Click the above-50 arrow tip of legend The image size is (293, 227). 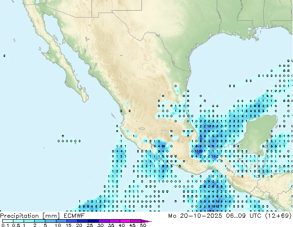[146, 221]
